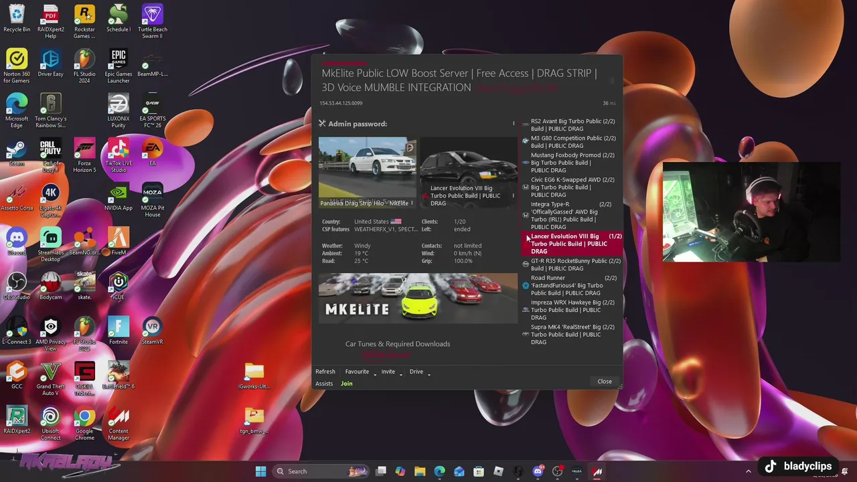
Task: Select RS2 Avant Big Turbo Public Build car
Action: coord(571,125)
